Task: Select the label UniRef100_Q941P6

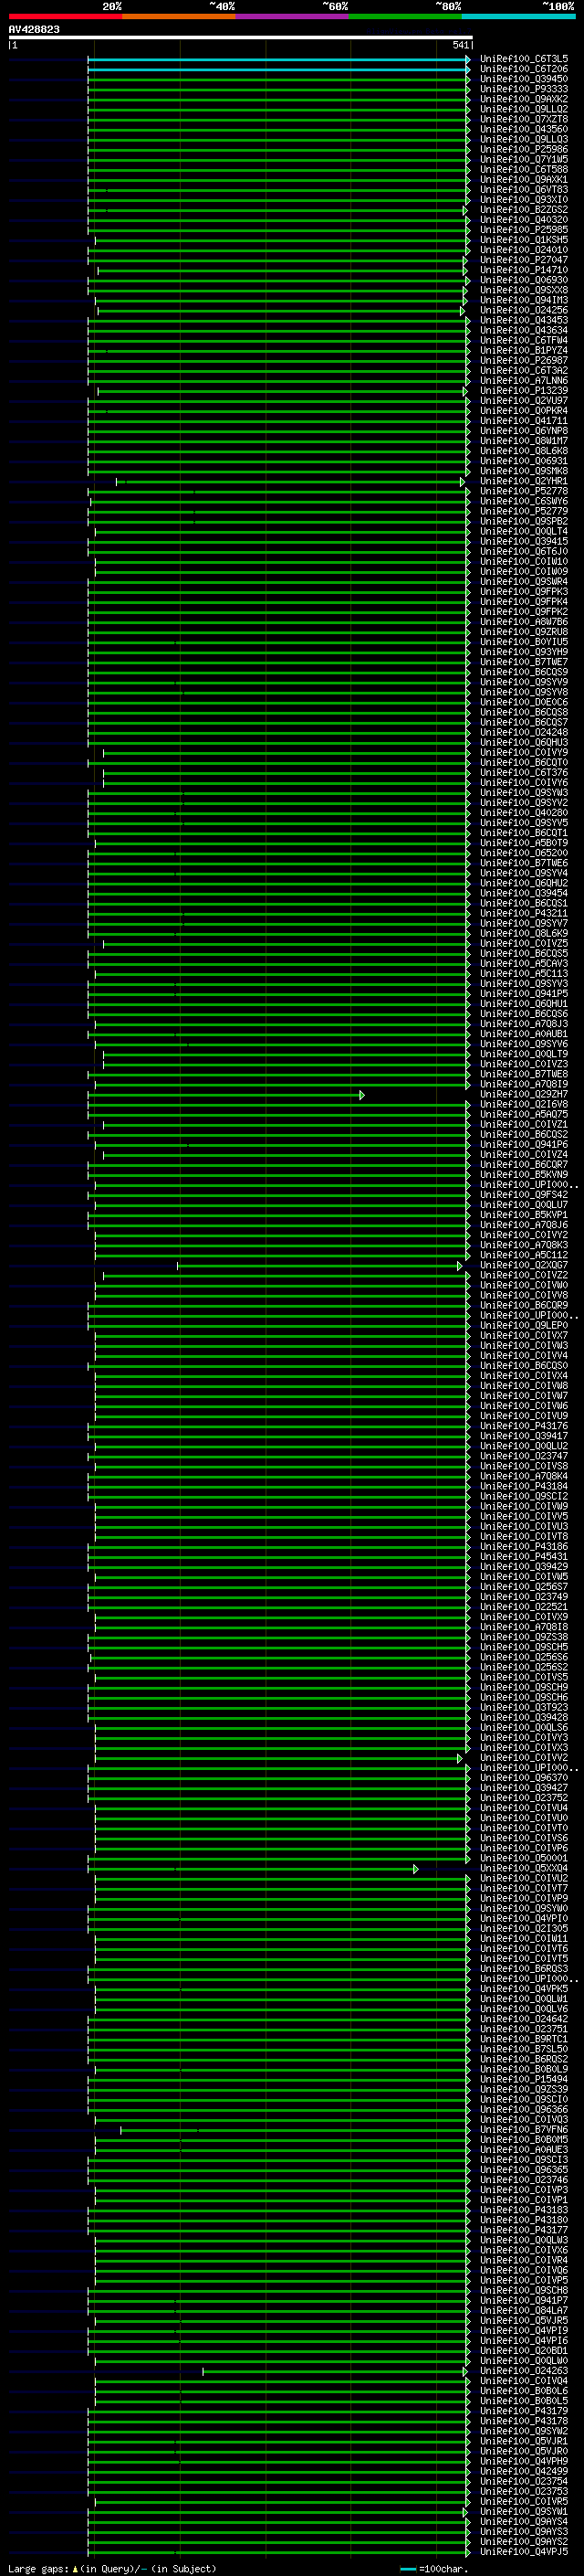Action: point(524,1145)
